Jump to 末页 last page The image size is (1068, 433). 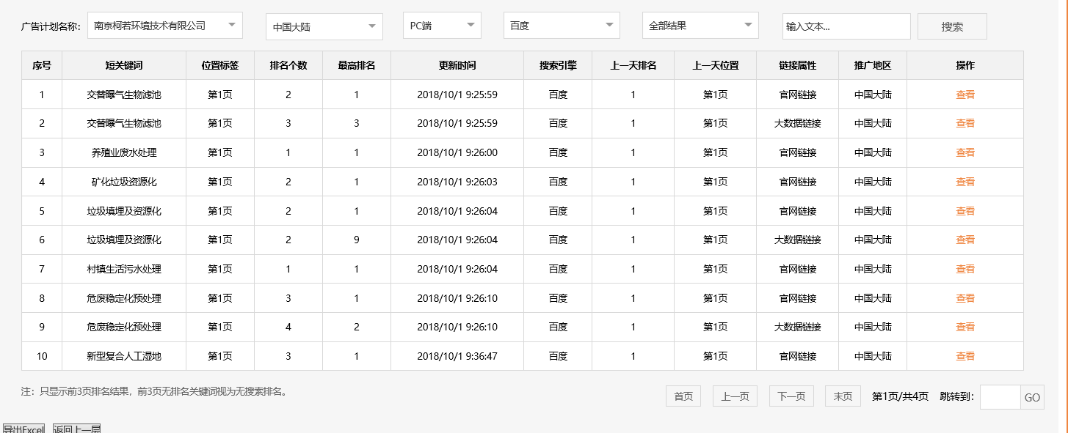[842, 396]
